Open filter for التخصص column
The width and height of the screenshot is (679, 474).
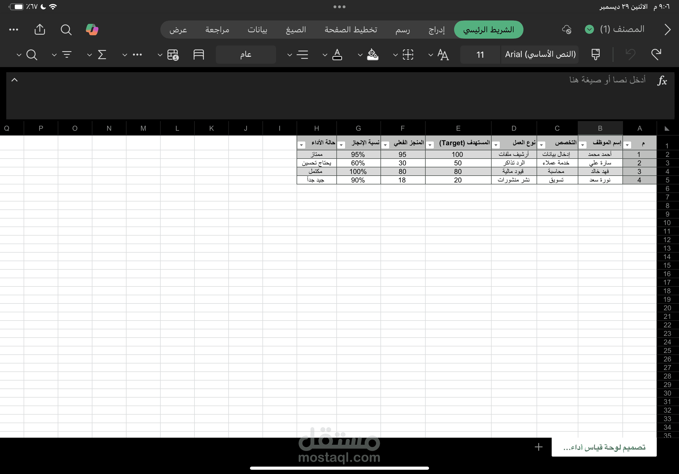pos(541,145)
